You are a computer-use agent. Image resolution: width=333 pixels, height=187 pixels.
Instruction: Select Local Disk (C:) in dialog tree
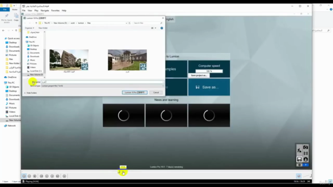click(x=34, y=71)
